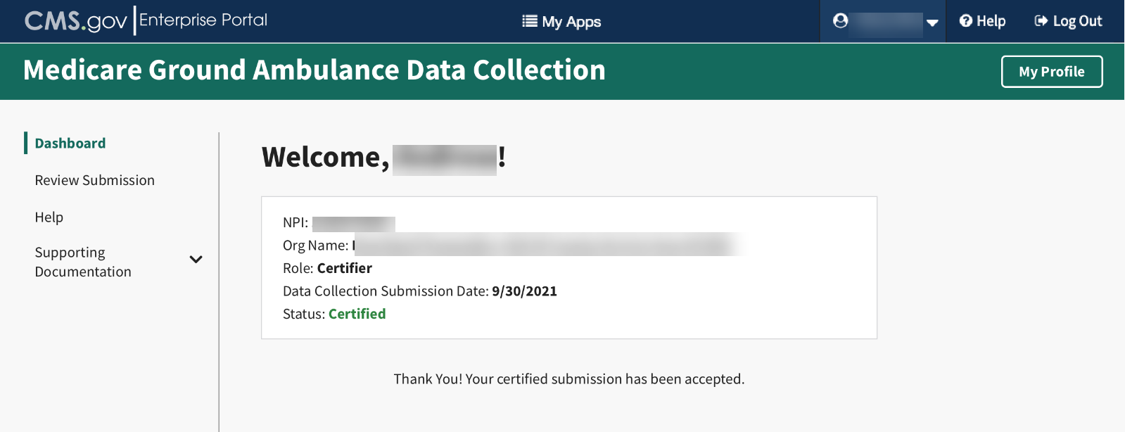
Task: Select Dashboard in the sidebar
Action: point(70,144)
